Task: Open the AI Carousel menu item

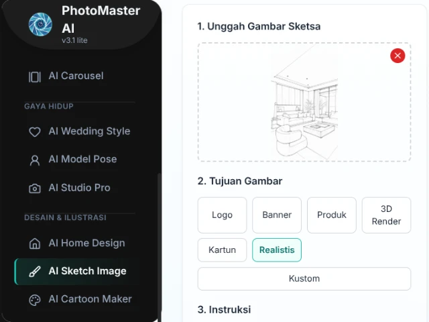Action: (x=76, y=76)
